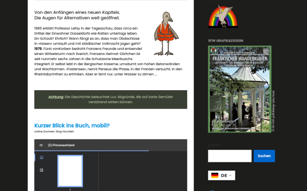Select the thumbnails view icon in PDF sidebar
This screenshot has height=191, width=307.
[41, 157]
